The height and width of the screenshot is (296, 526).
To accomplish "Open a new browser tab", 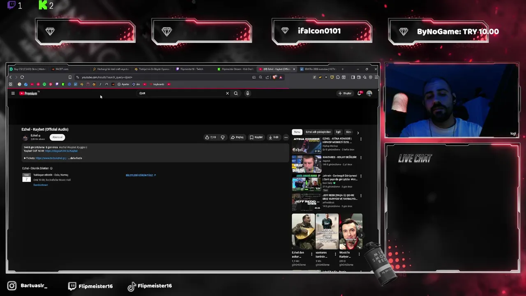I will coord(342,69).
